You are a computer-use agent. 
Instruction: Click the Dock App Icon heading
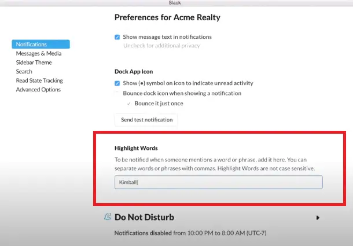(x=134, y=71)
